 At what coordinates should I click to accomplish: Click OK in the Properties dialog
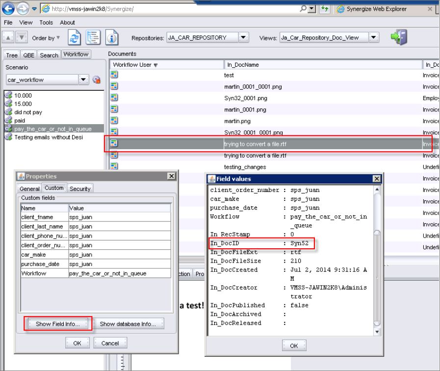coord(77,343)
